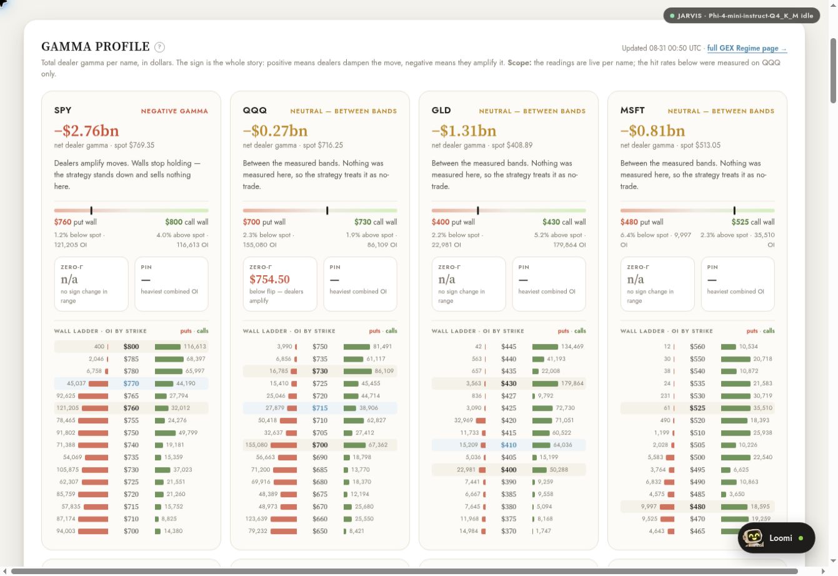Screen dimensions: 838x576
Task: Click SPY's '$760 put wall' label
Action: click(76, 222)
